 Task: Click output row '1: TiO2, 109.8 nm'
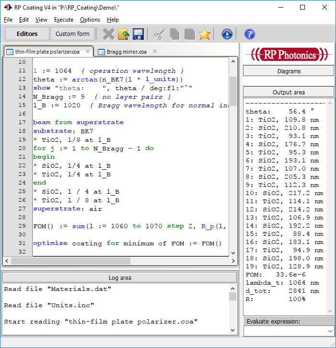click(x=282, y=120)
